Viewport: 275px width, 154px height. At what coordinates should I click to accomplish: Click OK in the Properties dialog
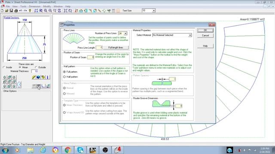pos(205,30)
